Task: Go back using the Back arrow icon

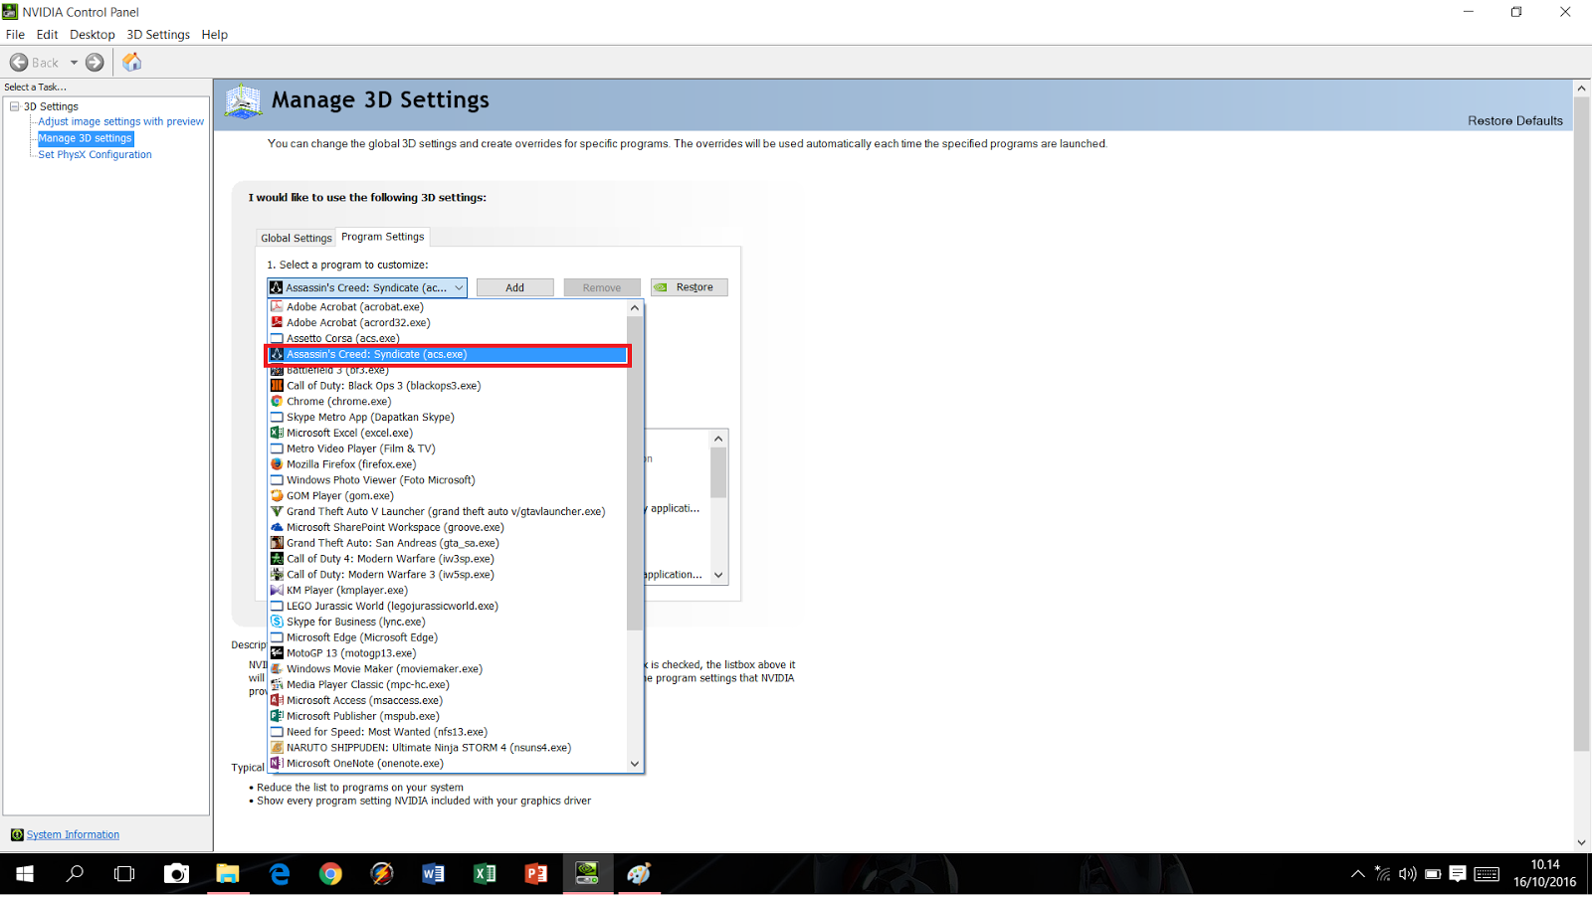Action: pyautogui.click(x=19, y=63)
